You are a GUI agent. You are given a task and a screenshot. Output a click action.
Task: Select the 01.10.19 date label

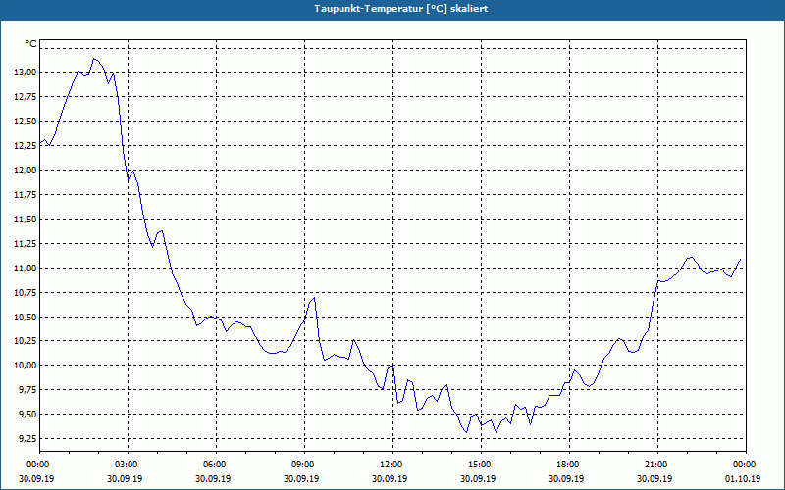click(x=743, y=479)
